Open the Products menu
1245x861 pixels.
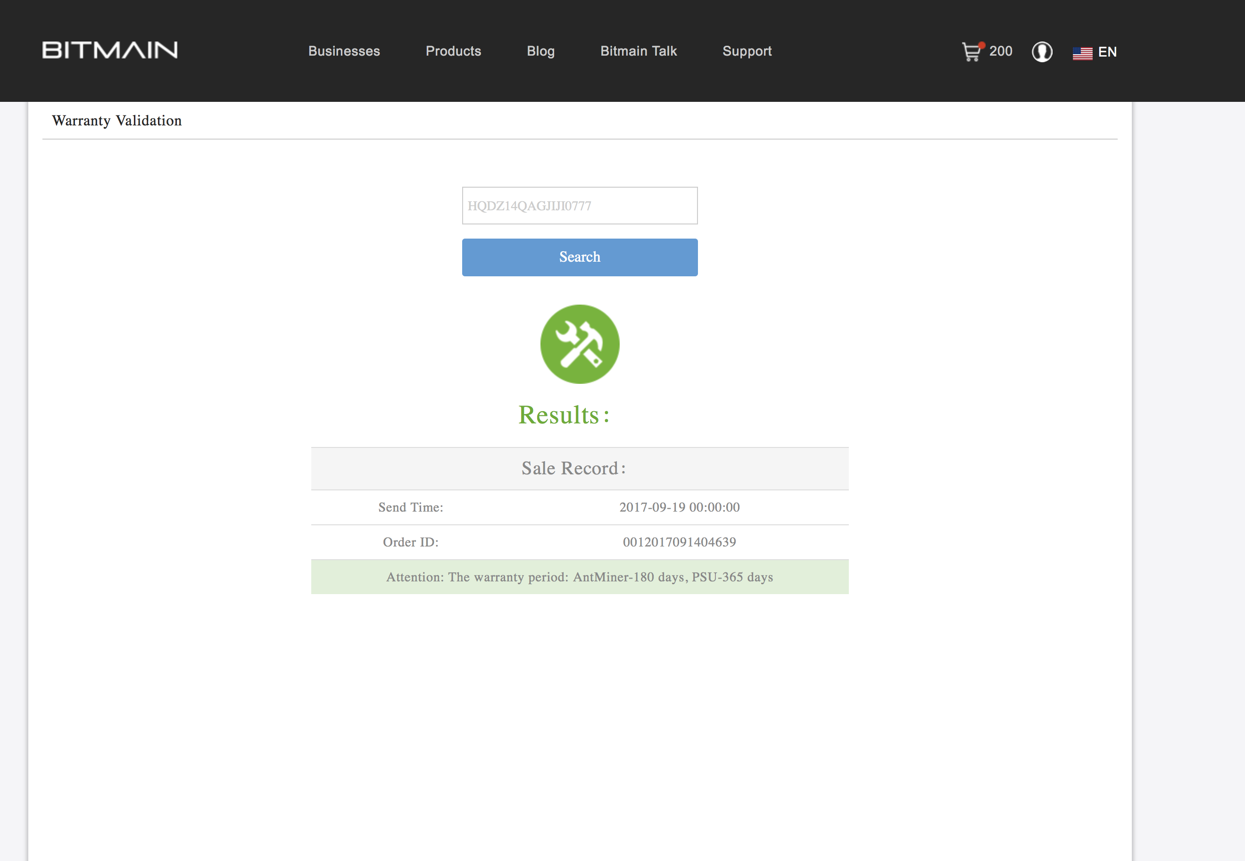point(453,51)
